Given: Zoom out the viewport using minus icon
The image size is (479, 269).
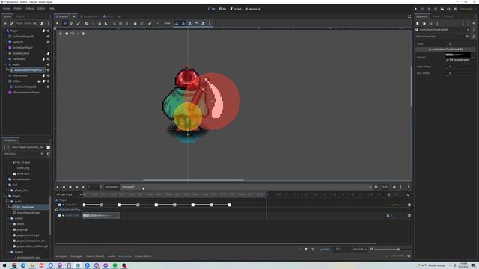Looking at the screenshot, I should [67, 34].
